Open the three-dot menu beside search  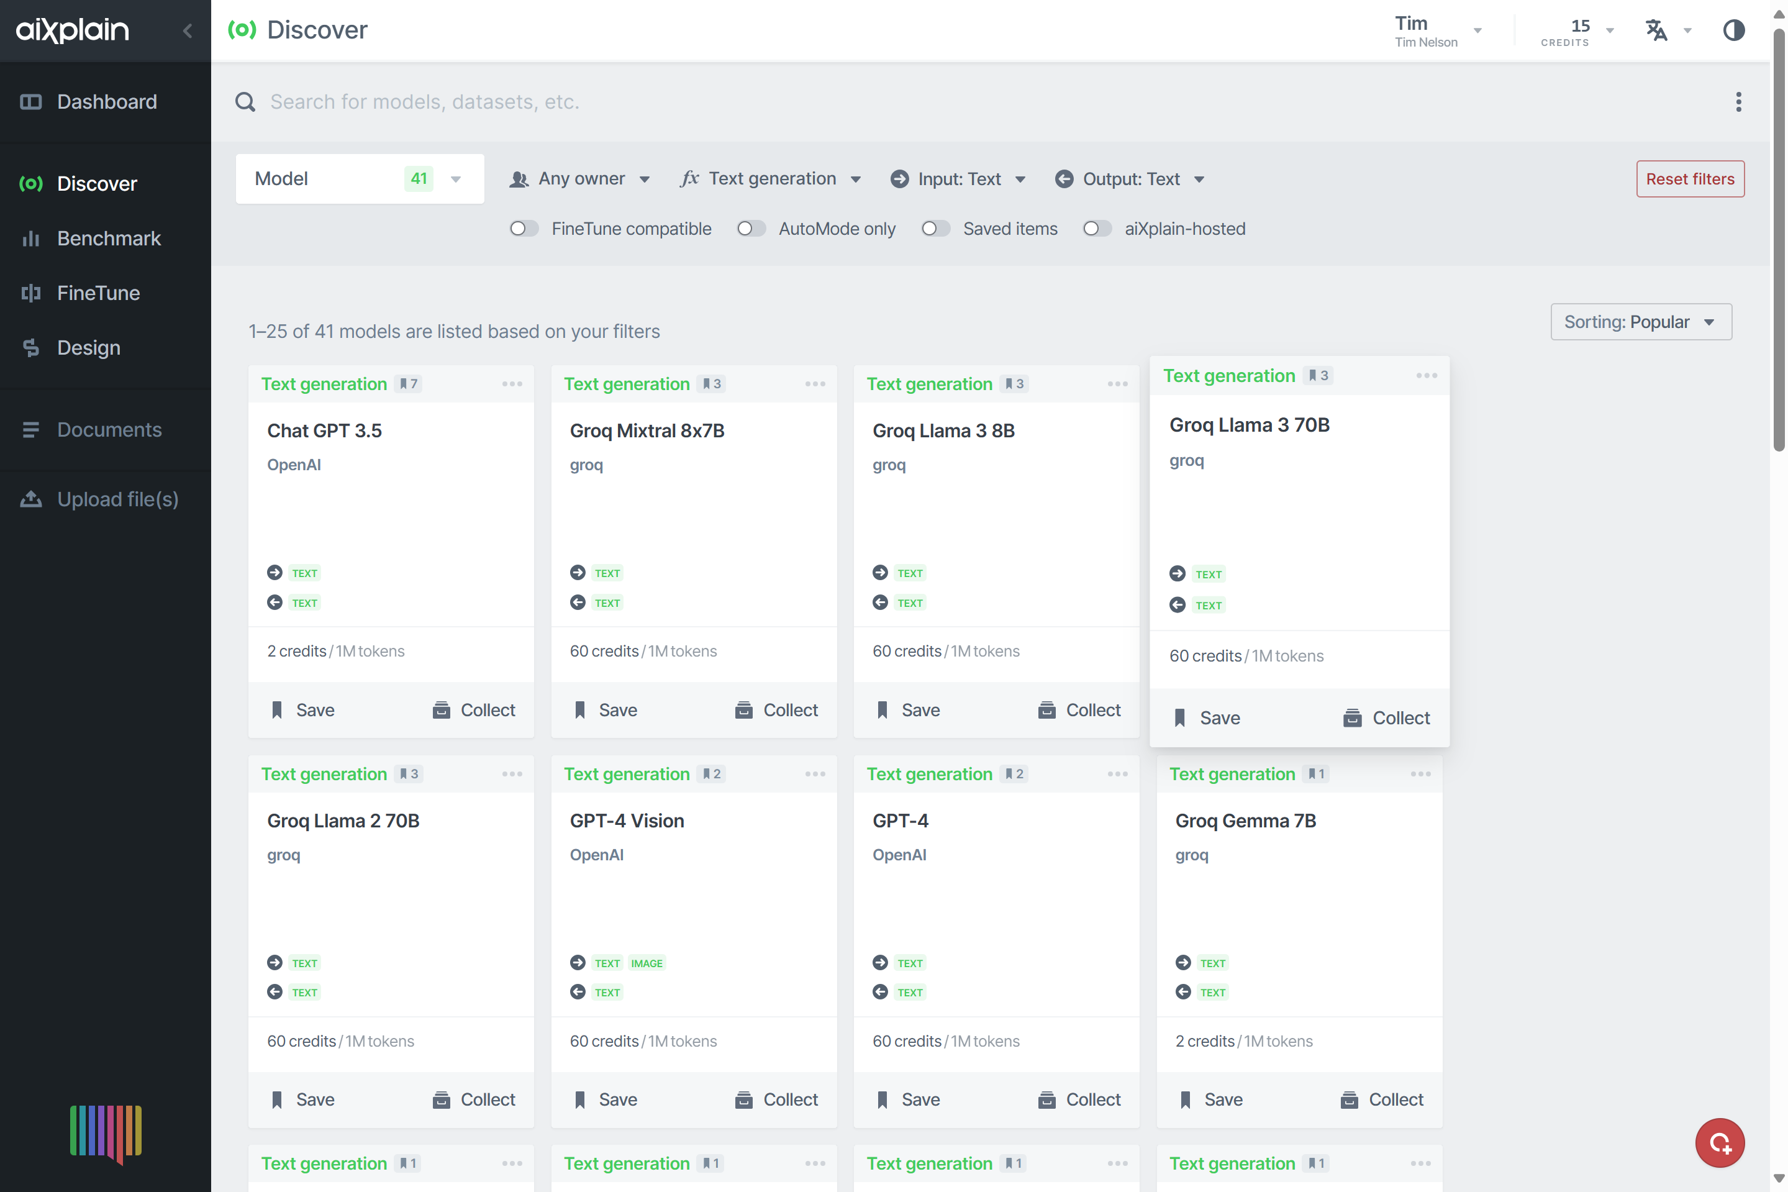pyautogui.click(x=1737, y=102)
